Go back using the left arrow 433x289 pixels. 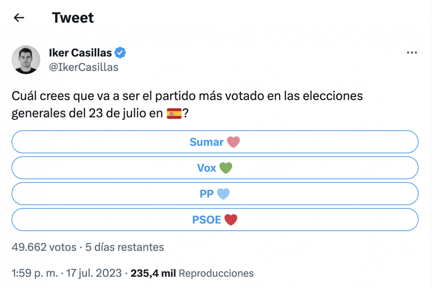coord(19,18)
